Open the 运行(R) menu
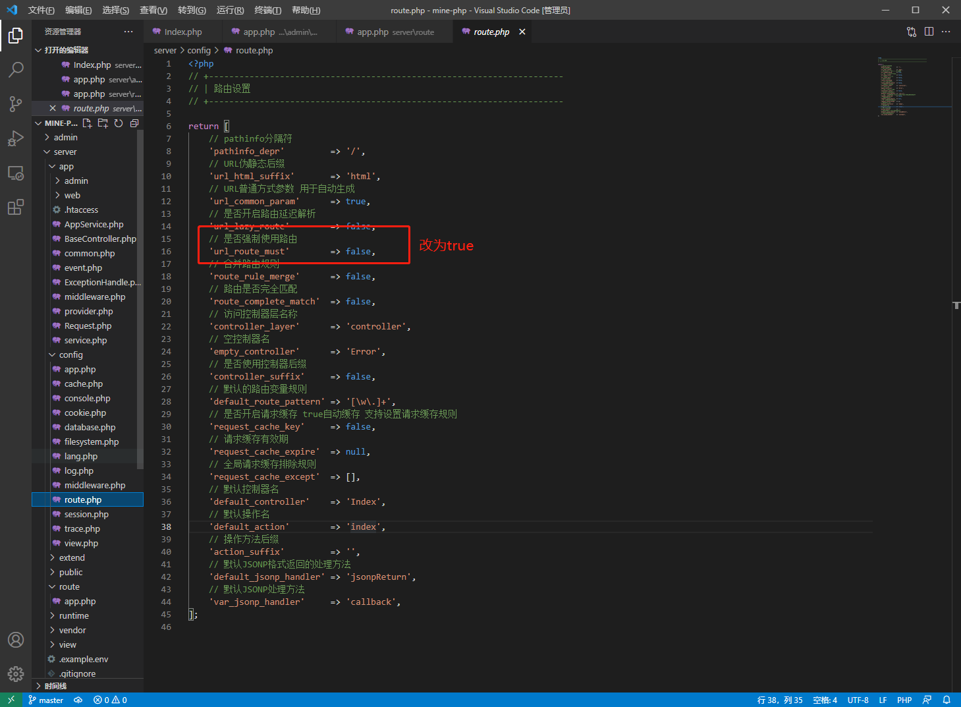The width and height of the screenshot is (961, 707). coord(230,10)
